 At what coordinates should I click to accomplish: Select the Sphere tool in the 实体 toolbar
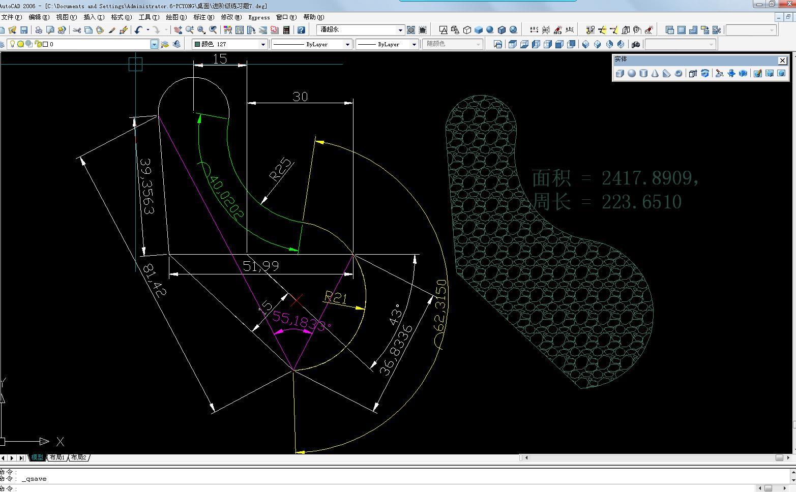pos(632,74)
